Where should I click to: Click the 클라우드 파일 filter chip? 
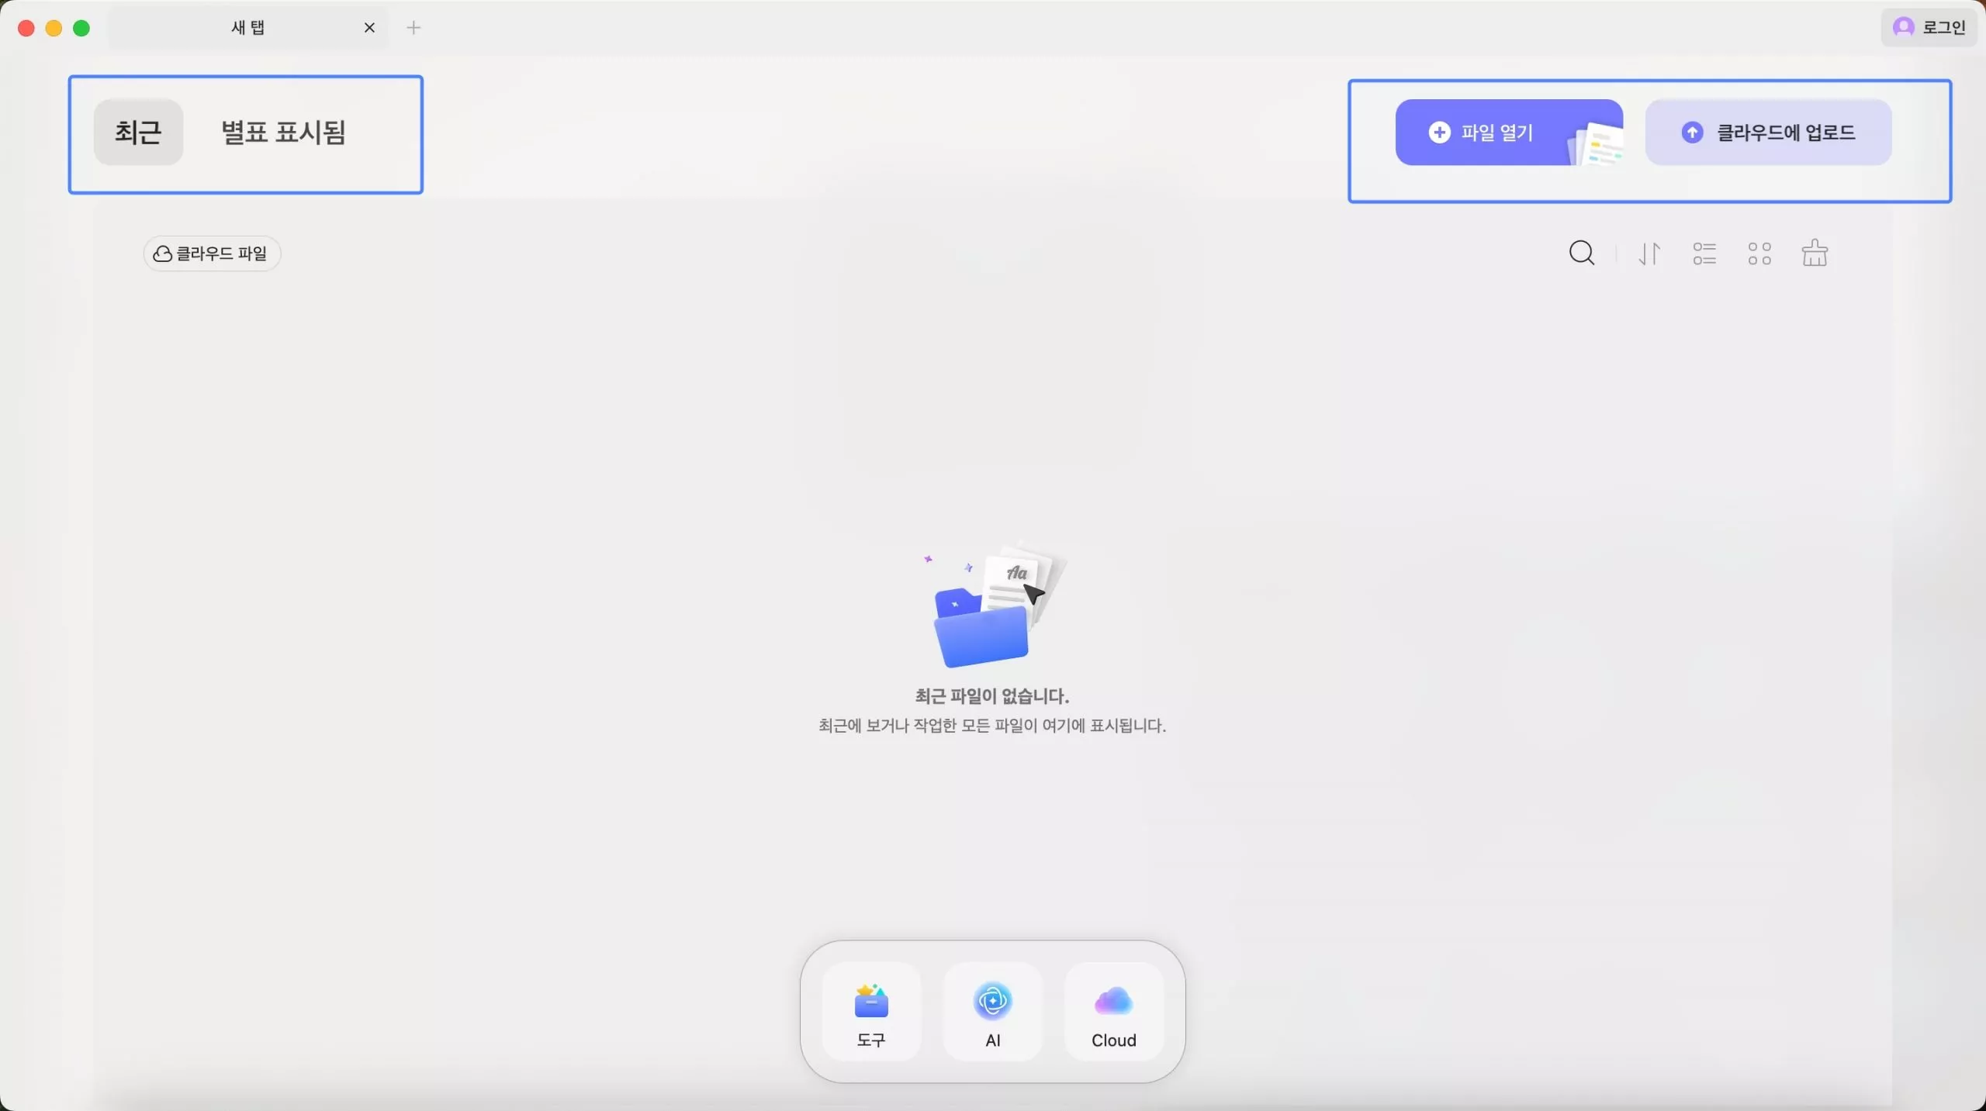pyautogui.click(x=212, y=254)
